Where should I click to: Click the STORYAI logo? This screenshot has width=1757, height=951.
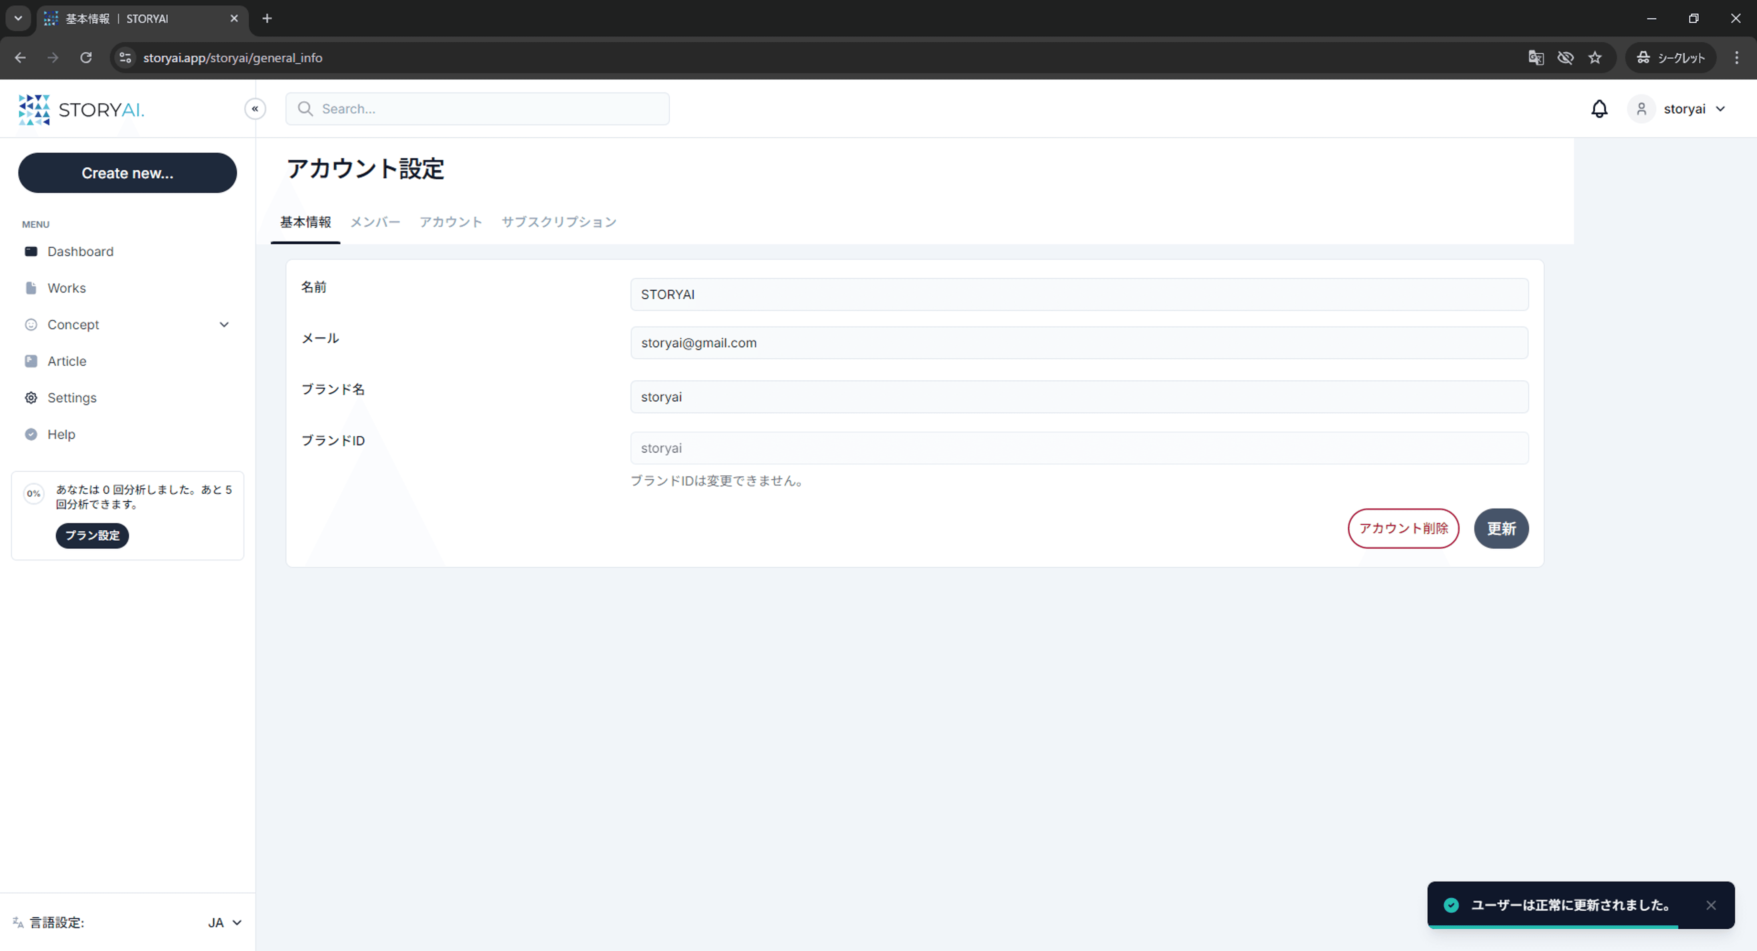pyautogui.click(x=81, y=110)
